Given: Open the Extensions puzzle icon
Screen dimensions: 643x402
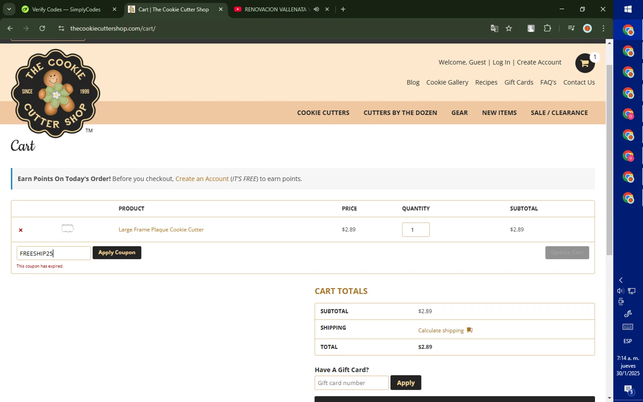Looking at the screenshot, I should click(547, 28).
